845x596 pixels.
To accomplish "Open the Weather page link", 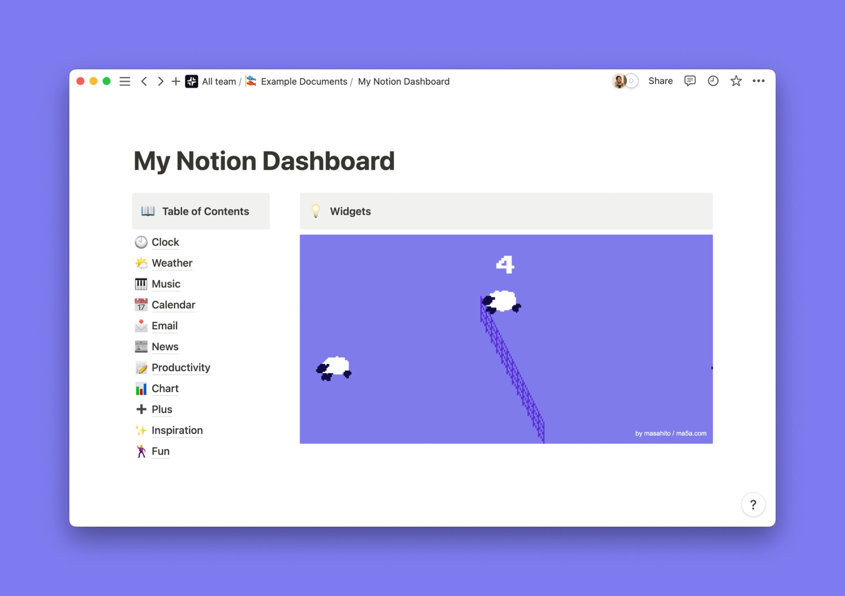I will point(172,263).
